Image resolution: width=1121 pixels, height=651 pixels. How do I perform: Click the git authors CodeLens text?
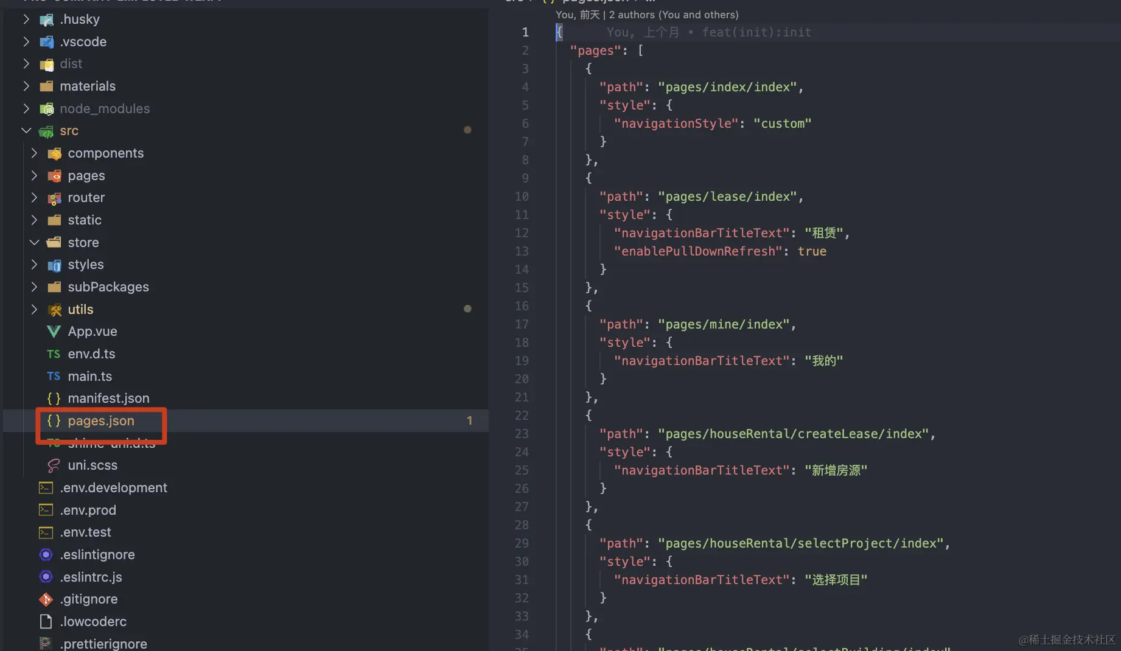(x=647, y=15)
